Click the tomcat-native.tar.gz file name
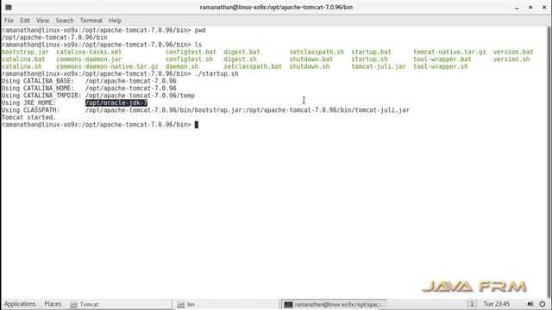552x310 pixels. tap(449, 52)
